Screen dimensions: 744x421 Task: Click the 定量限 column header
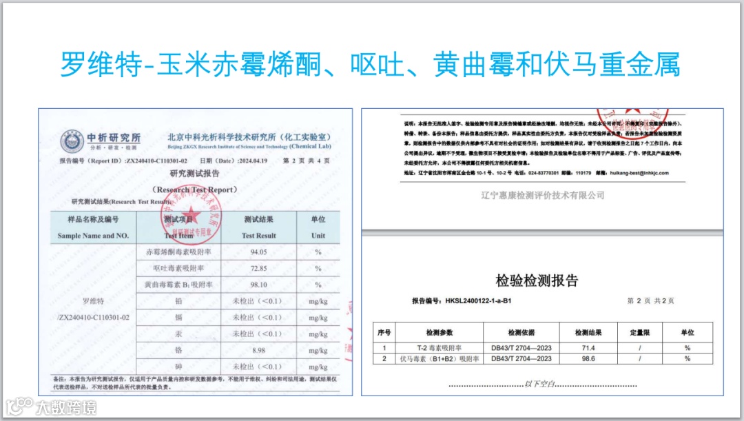(639, 333)
